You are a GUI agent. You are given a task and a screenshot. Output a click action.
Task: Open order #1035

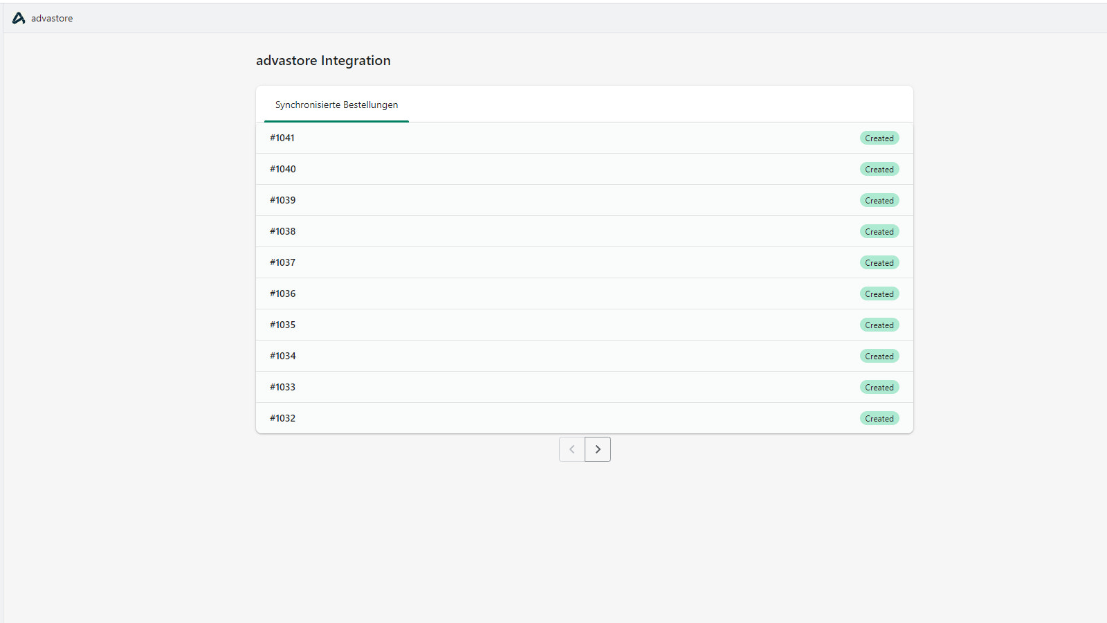(x=585, y=325)
